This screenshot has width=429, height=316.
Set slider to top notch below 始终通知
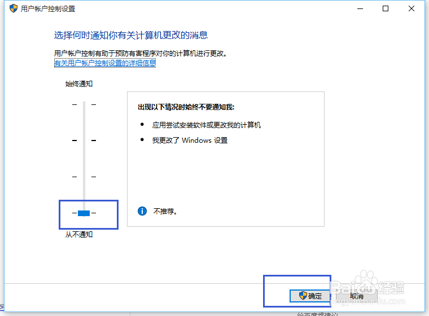[x=84, y=104]
